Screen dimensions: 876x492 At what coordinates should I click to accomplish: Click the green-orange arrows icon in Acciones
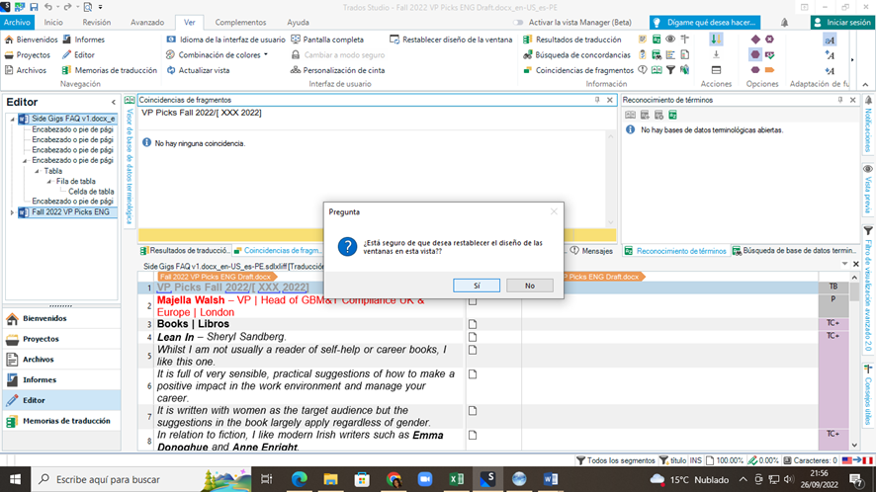tap(716, 40)
